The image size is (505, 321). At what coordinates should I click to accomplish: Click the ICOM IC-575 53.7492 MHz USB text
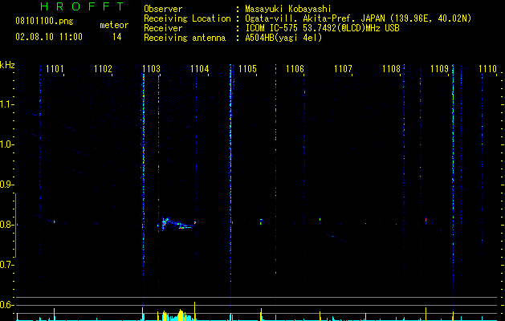tap(322, 28)
